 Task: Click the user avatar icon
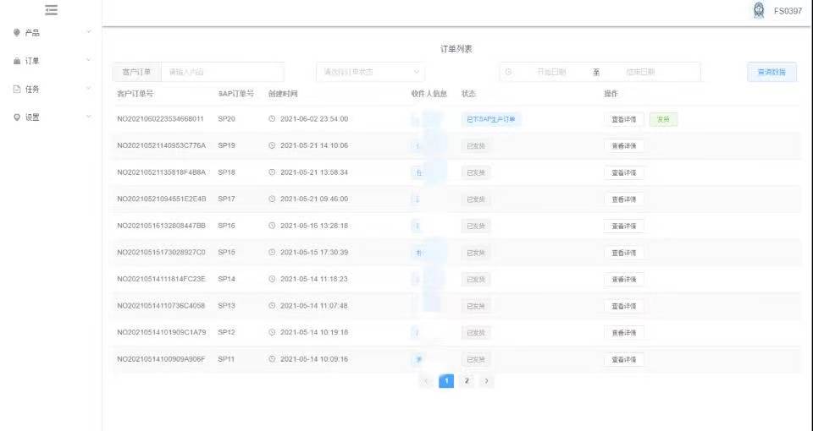click(759, 10)
